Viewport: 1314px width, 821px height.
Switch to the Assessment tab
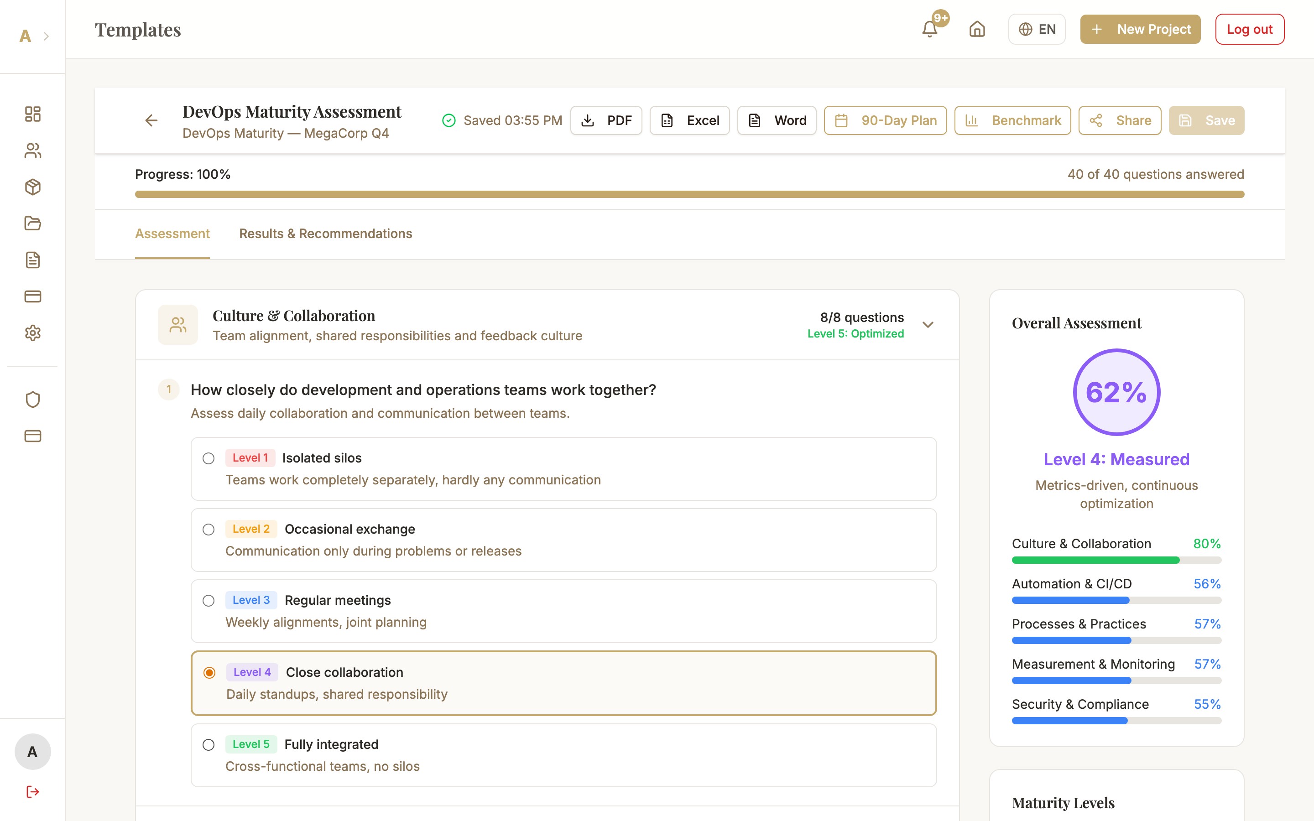point(172,234)
